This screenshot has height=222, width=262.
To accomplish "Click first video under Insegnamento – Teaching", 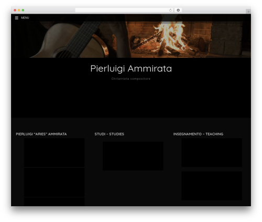I will pyautogui.click(x=212, y=153).
